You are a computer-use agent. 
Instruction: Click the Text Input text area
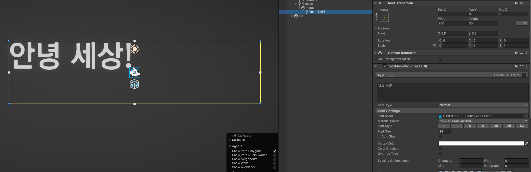453,92
